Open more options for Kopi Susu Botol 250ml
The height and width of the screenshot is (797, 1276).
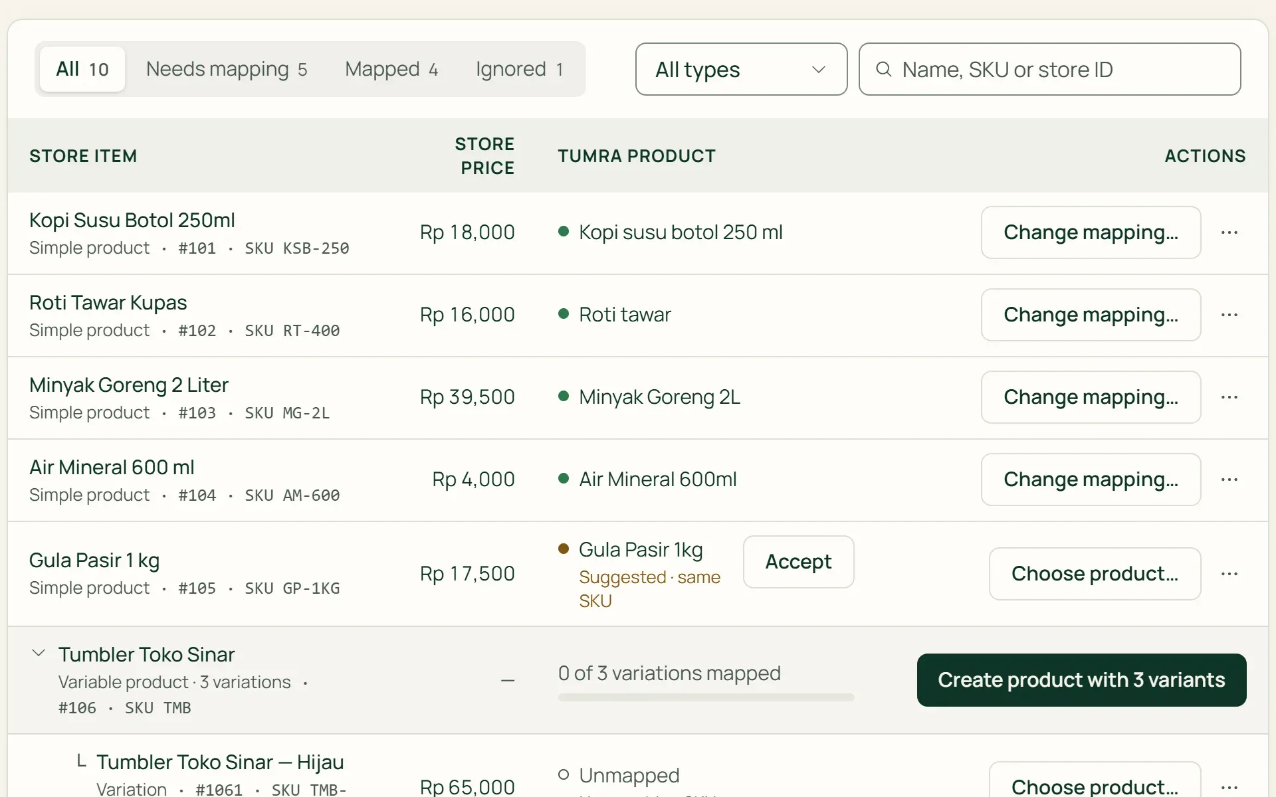[1229, 232]
